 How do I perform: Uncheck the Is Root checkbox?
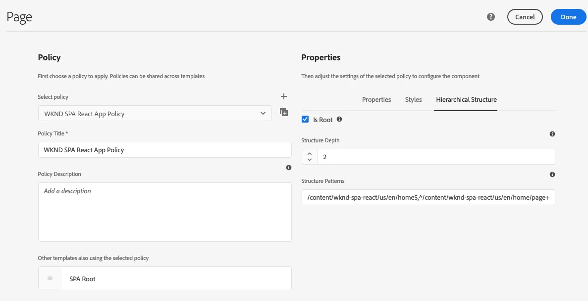tap(305, 120)
